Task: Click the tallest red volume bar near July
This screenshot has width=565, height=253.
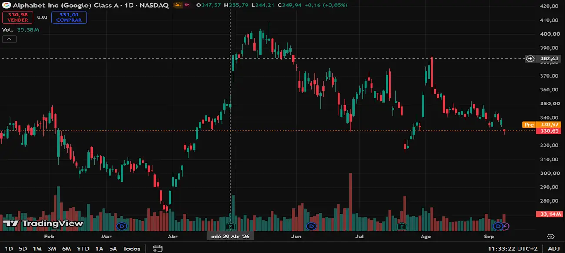Action: [x=350, y=202]
